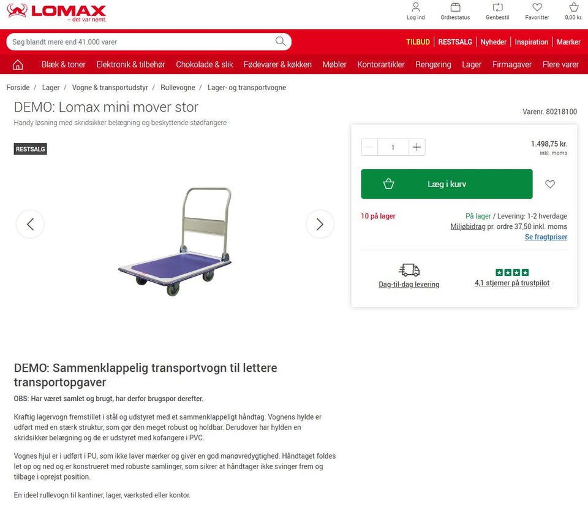Open the Dag-til-dag levering truck link
This screenshot has height=506, width=588.
coord(409,275)
